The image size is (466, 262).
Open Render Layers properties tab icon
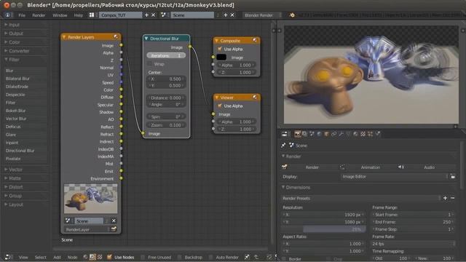[x=304, y=134]
